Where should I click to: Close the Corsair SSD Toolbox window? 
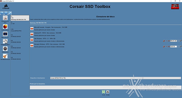point(180,1)
